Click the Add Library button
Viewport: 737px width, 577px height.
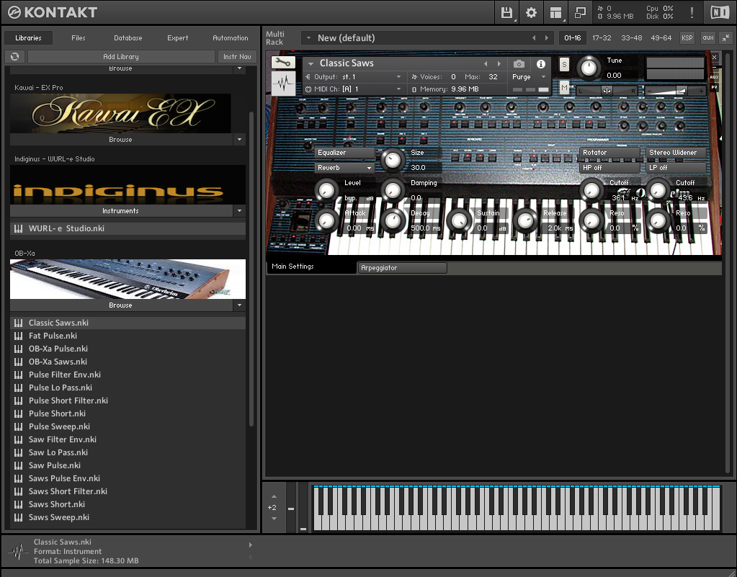121,56
